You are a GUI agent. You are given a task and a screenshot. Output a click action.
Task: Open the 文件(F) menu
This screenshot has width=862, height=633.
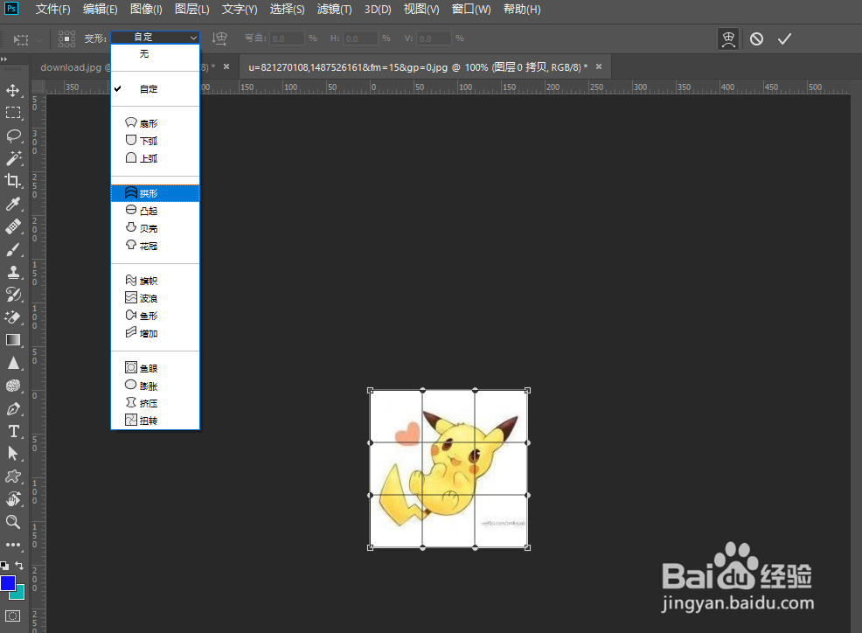point(52,10)
